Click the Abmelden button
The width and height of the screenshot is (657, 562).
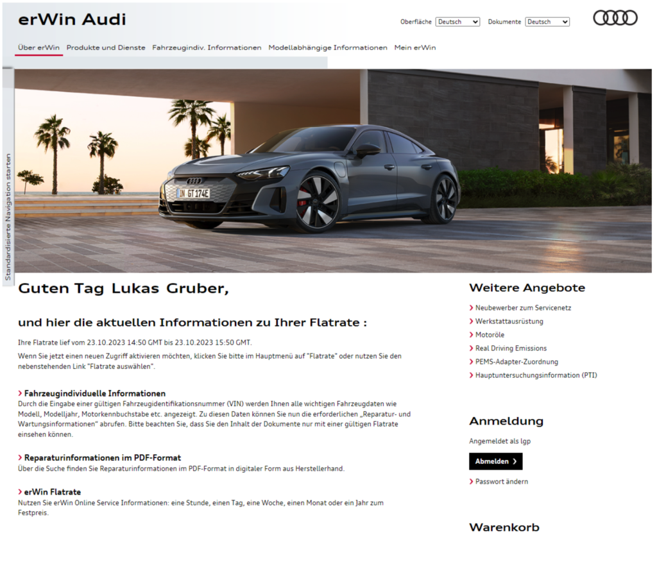496,461
